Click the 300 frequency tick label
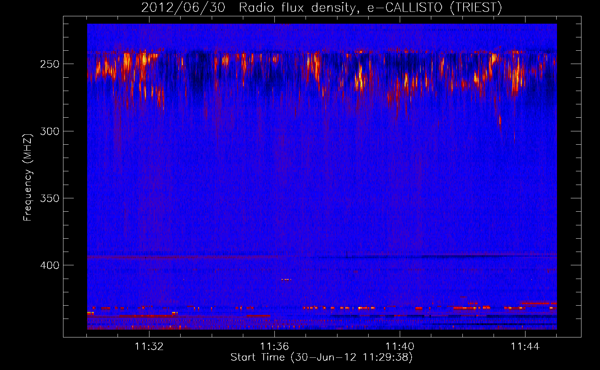 50,131
